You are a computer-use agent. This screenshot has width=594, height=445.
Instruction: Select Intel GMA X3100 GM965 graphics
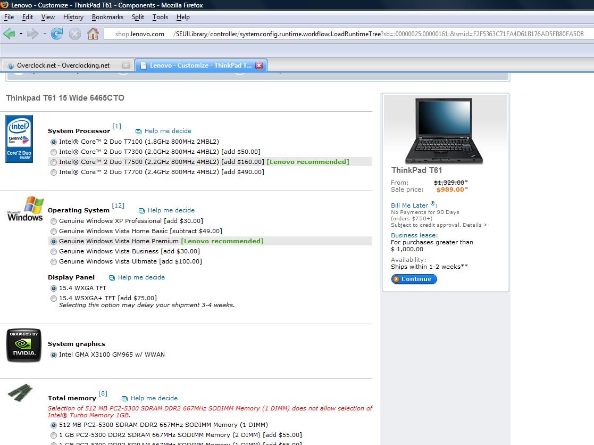coord(53,355)
